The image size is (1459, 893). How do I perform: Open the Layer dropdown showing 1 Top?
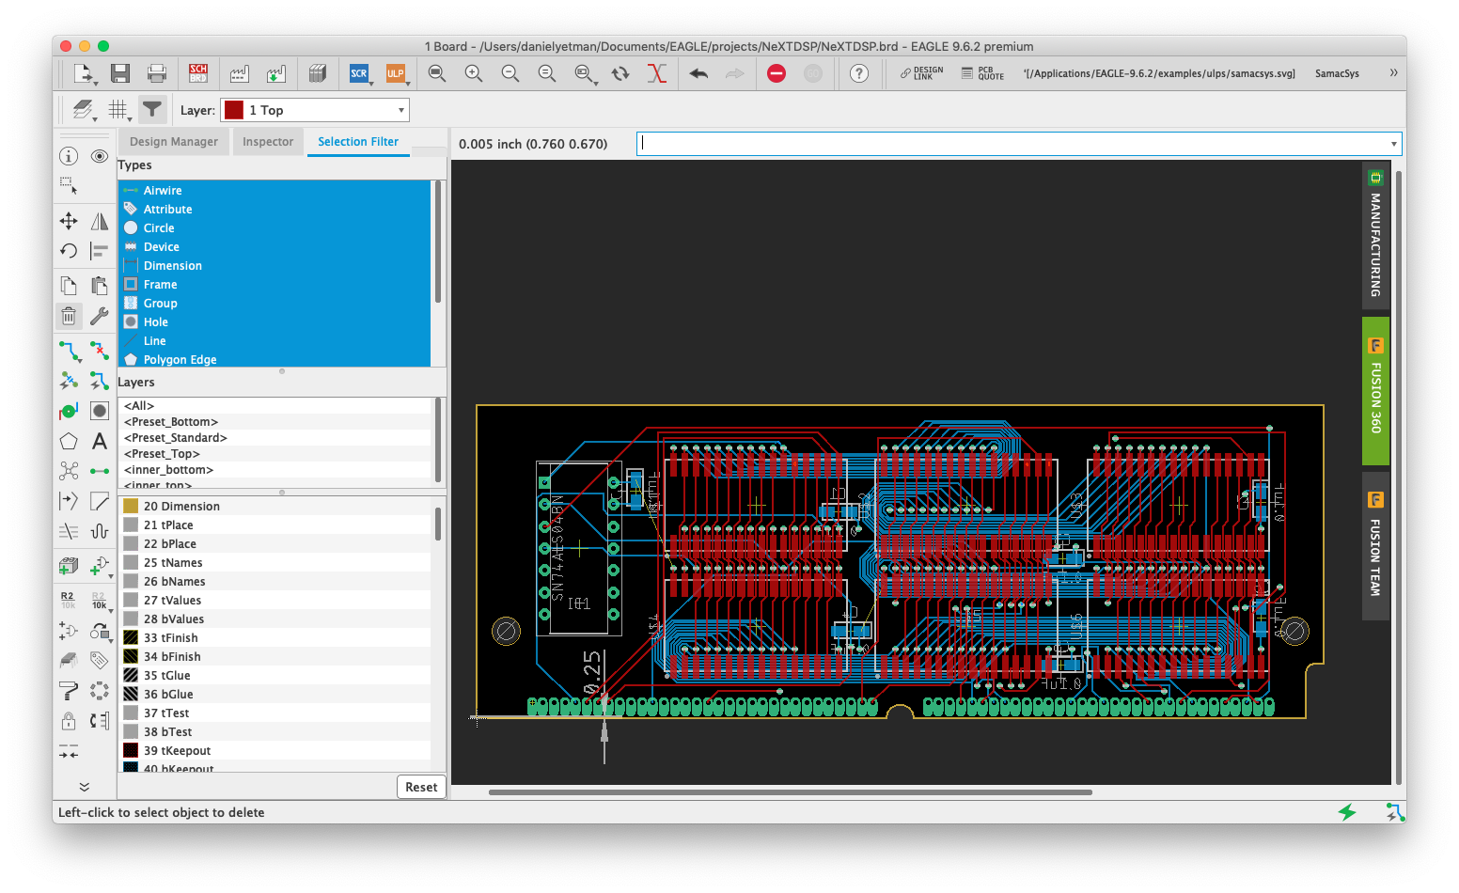pyautogui.click(x=315, y=110)
